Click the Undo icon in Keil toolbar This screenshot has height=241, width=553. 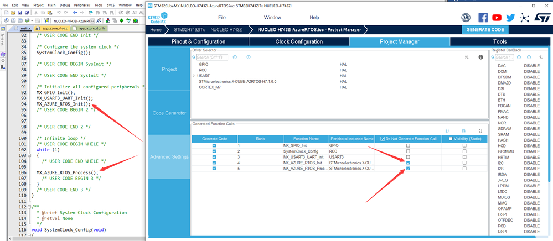pos(59,12)
